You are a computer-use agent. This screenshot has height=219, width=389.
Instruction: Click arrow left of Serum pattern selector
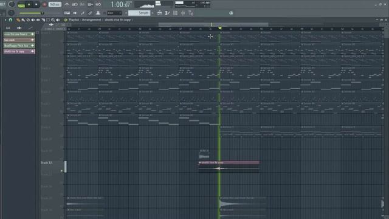[126, 13]
